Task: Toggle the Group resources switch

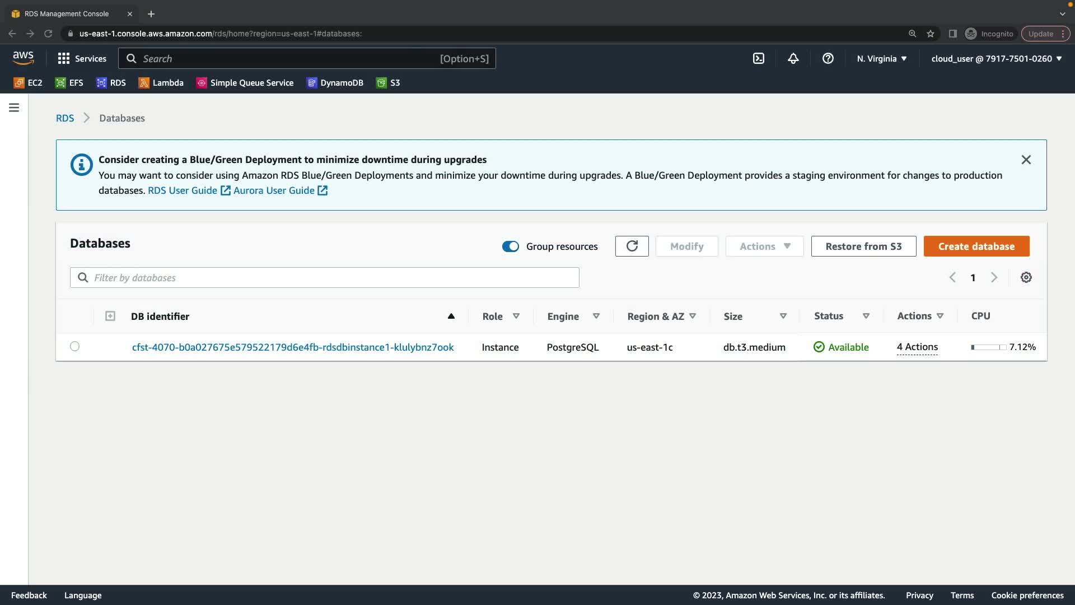Action: [x=510, y=246]
